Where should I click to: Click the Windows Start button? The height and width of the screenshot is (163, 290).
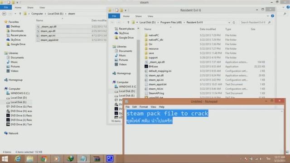5,158
